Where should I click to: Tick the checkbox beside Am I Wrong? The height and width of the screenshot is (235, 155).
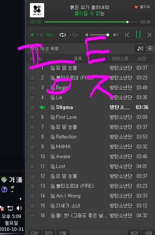[32, 196]
